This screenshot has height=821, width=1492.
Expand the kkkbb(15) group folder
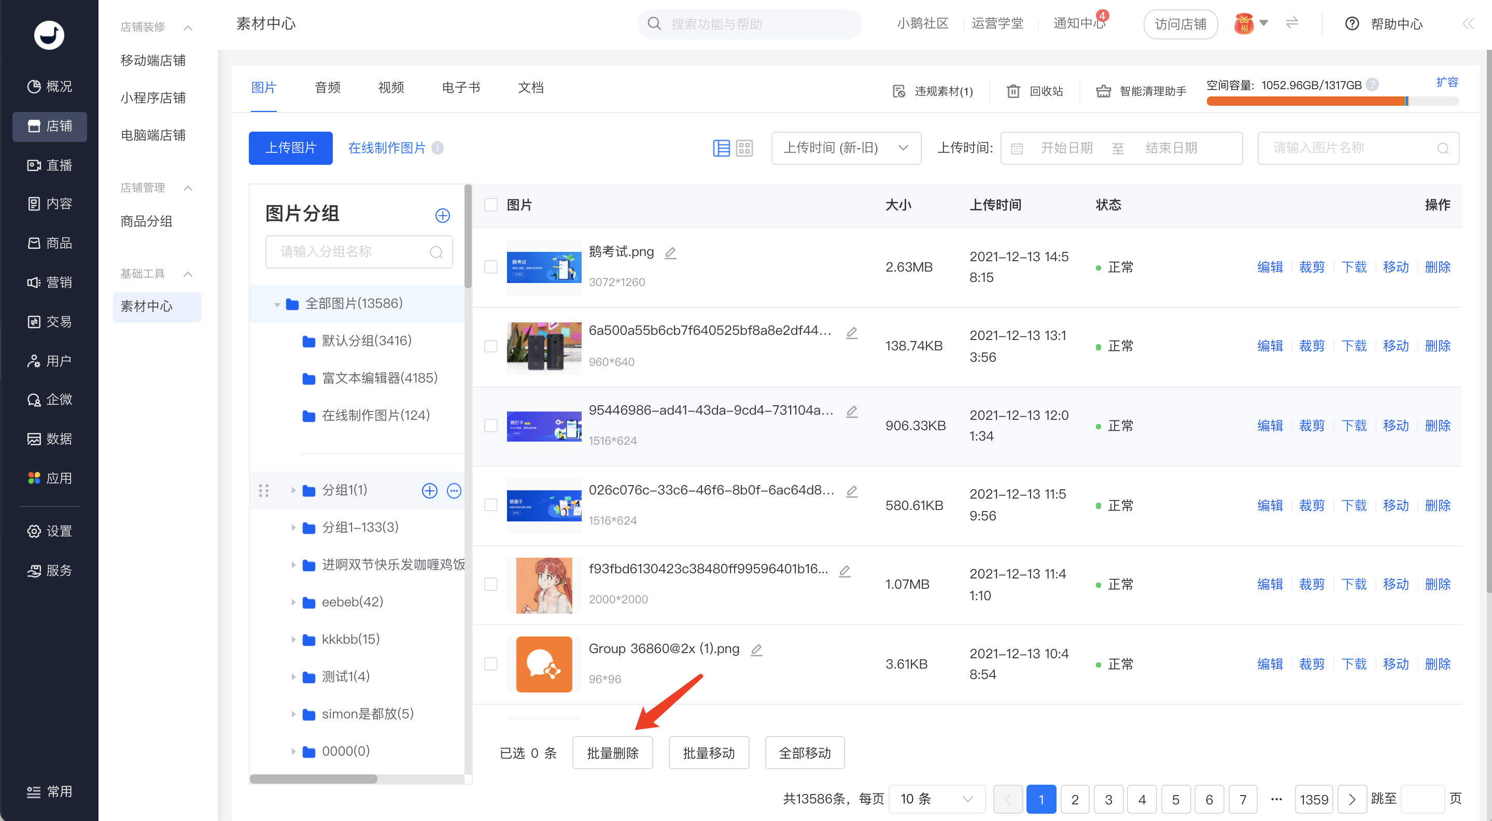pos(293,639)
